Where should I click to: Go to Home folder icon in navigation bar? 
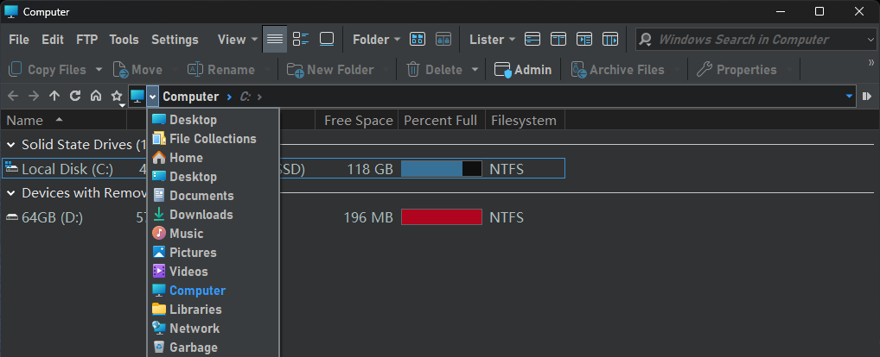(95, 97)
